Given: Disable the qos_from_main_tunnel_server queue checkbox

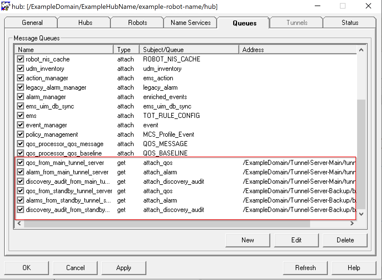Looking at the screenshot, I should (20, 162).
